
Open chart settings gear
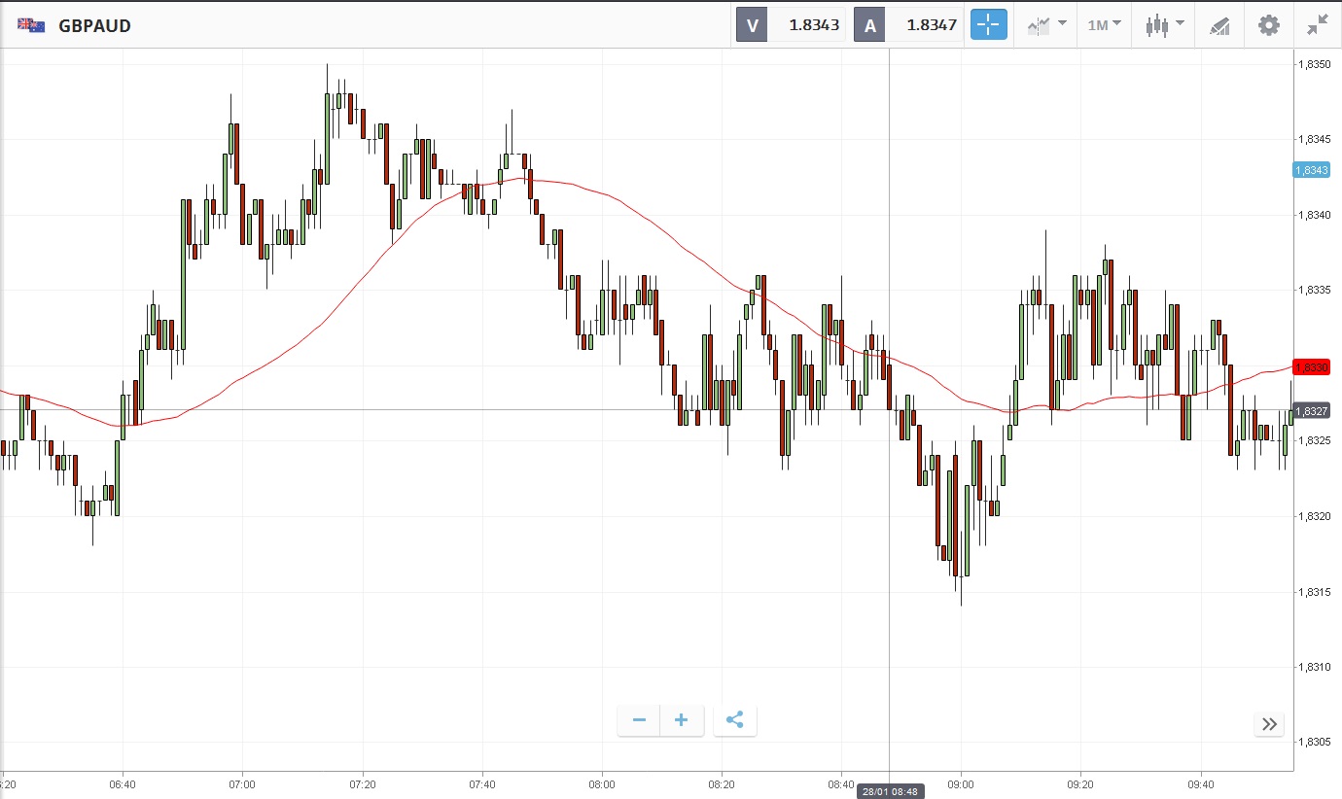pyautogui.click(x=1269, y=25)
